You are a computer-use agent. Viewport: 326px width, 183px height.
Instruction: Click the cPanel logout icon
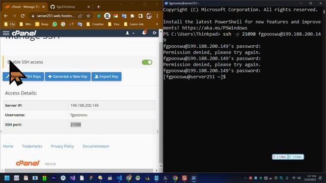pyautogui.click(x=154, y=33)
